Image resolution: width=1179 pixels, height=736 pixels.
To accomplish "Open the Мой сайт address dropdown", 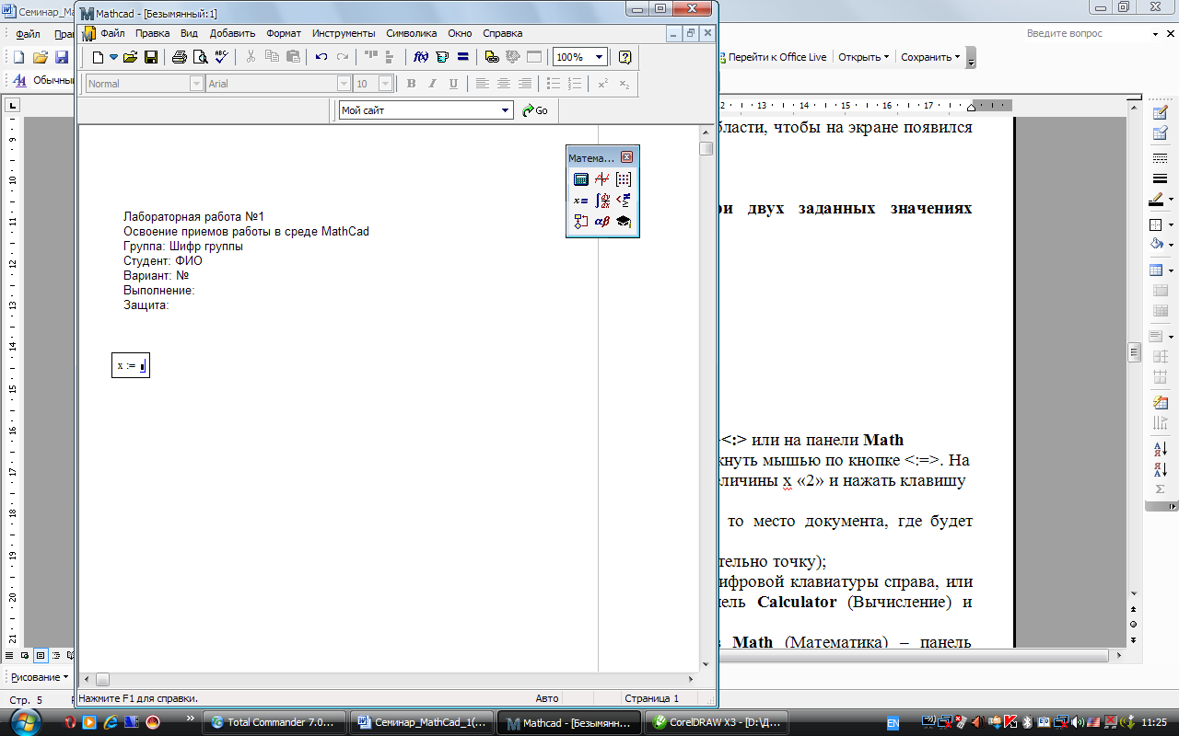I will [x=506, y=110].
